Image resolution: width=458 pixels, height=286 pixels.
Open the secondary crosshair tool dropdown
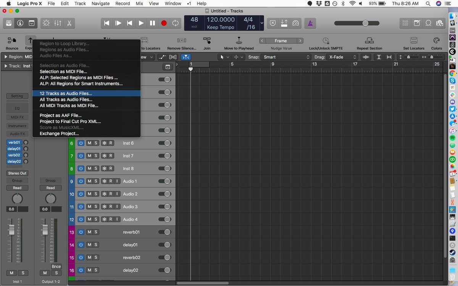pos(239,57)
